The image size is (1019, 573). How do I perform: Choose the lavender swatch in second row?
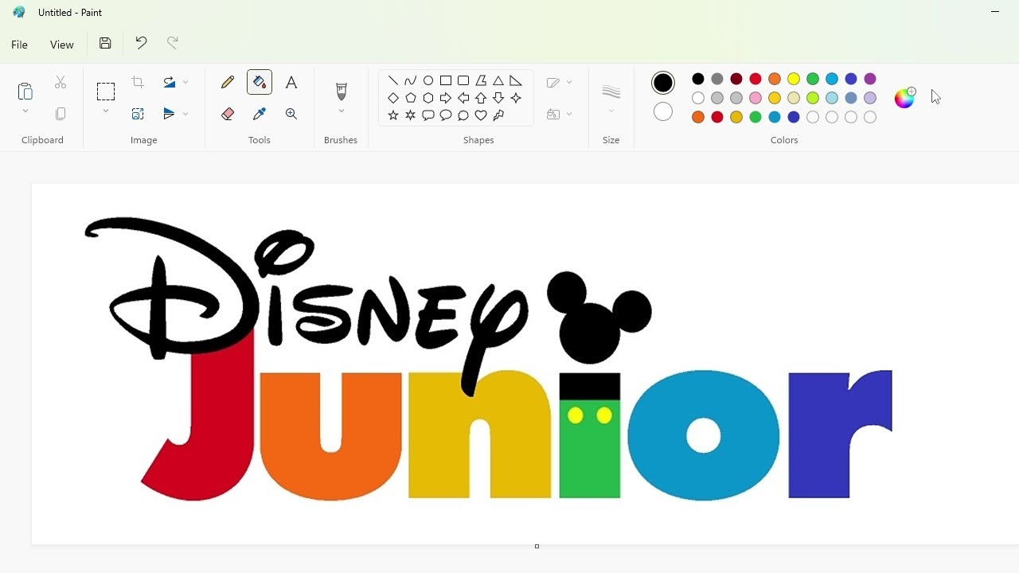pyautogui.click(x=870, y=98)
